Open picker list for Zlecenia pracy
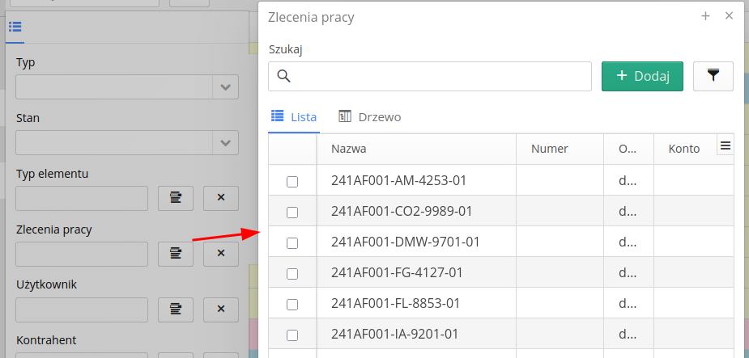 175,254
